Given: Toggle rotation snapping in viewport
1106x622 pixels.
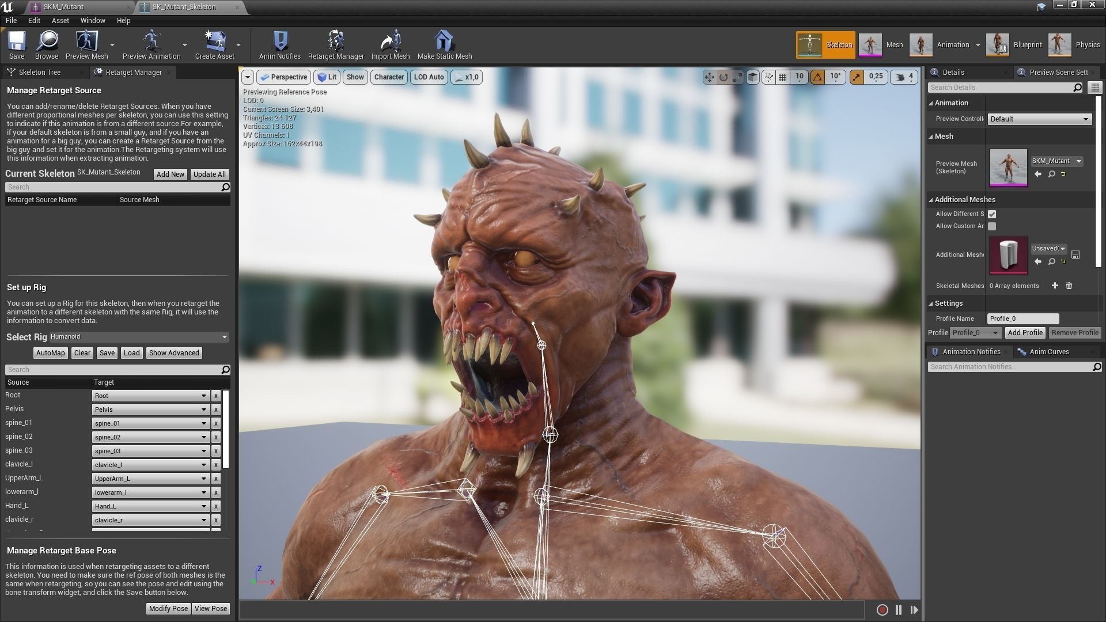Looking at the screenshot, I should click(x=817, y=77).
